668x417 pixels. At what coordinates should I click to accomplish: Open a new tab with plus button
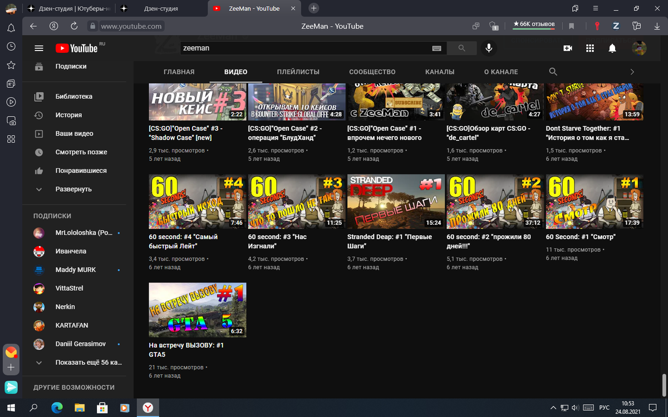(x=314, y=8)
